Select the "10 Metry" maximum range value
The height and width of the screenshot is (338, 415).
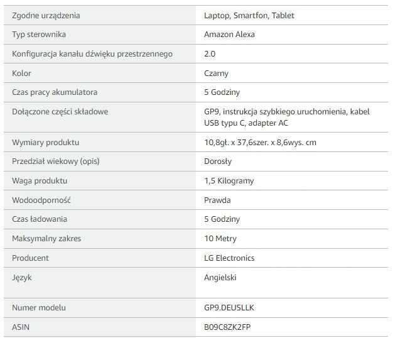(x=220, y=239)
